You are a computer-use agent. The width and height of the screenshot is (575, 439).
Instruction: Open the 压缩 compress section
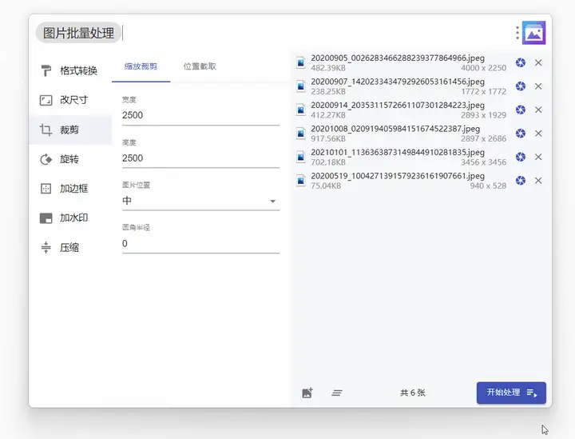(70, 247)
